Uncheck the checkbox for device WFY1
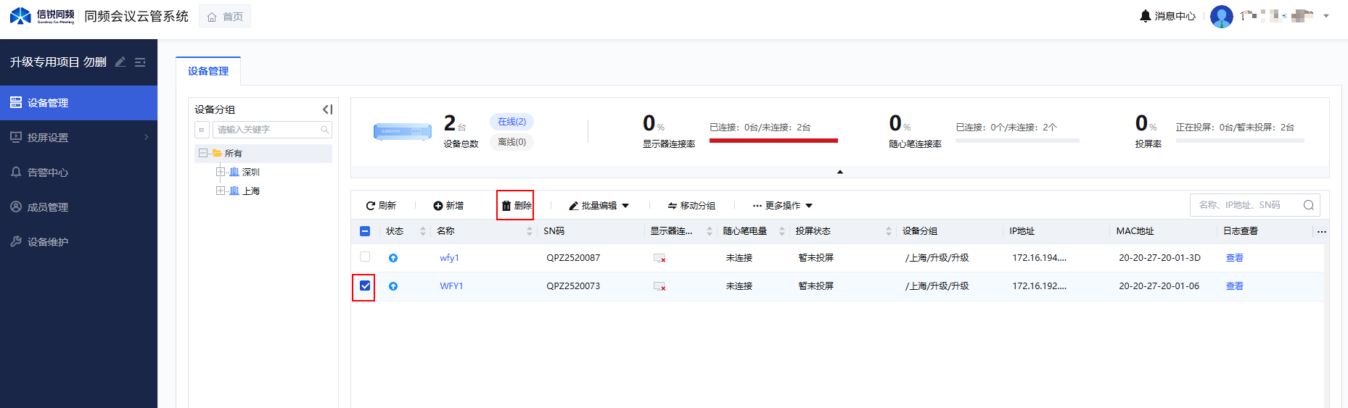 point(365,286)
